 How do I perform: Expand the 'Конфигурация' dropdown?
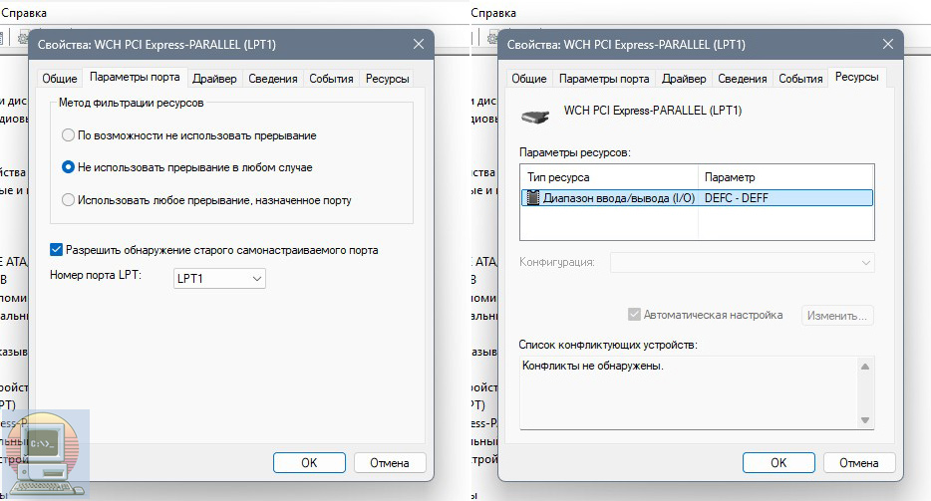[x=743, y=262]
